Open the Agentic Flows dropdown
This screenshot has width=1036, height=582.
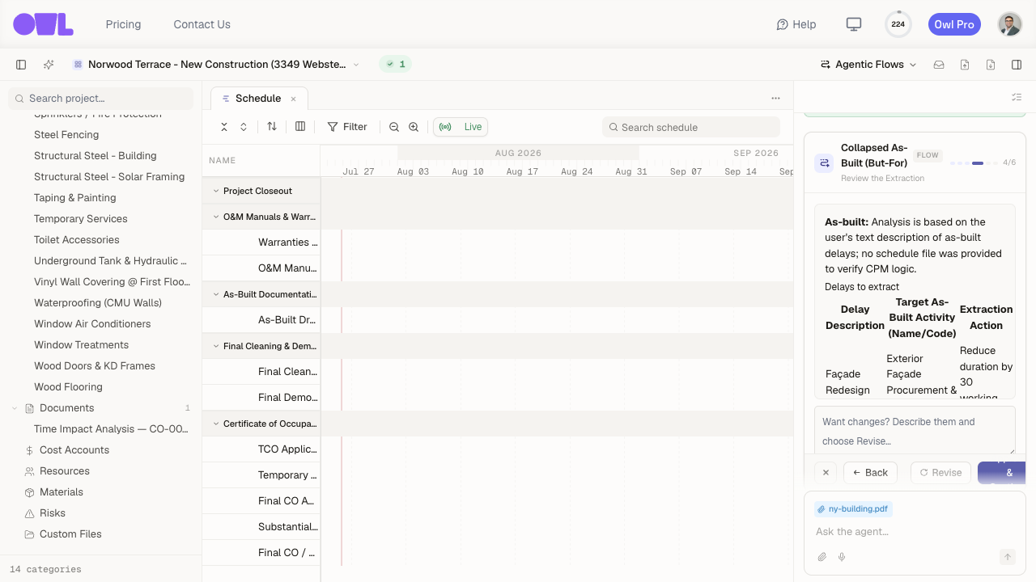tap(868, 65)
